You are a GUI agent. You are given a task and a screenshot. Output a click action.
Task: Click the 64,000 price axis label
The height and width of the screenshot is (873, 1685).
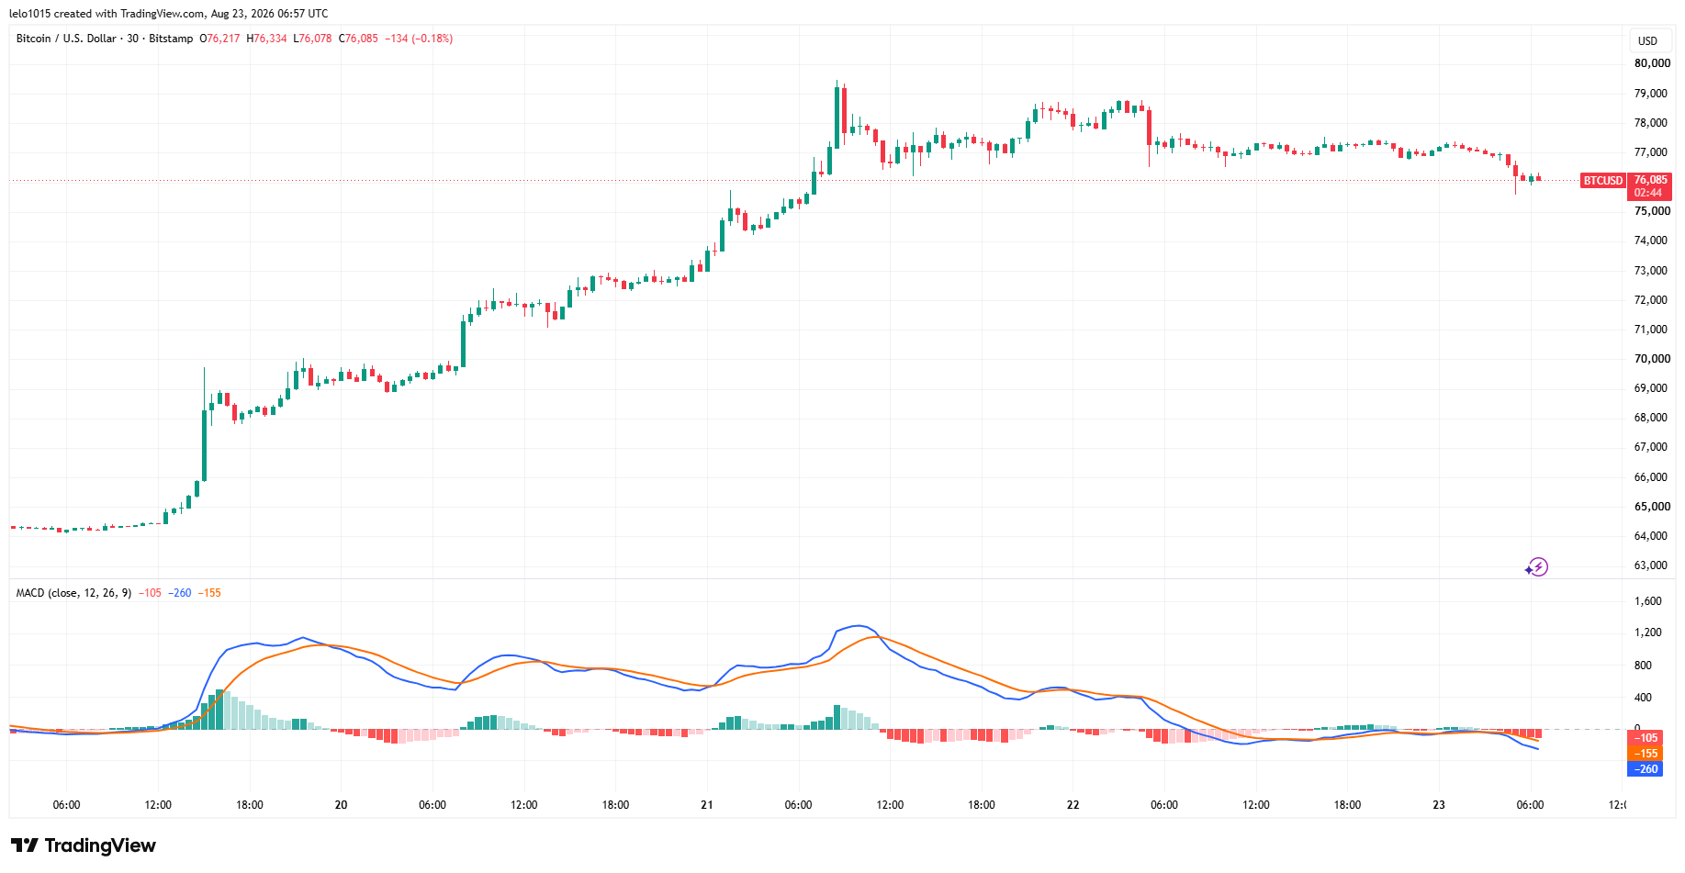tap(1652, 536)
